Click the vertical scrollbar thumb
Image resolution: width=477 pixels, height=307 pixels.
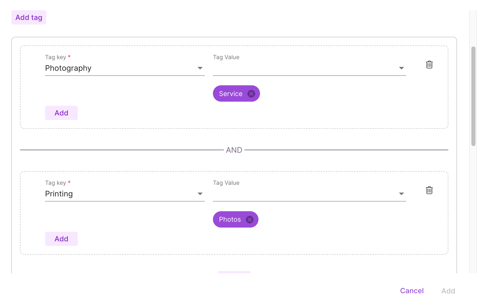(x=473, y=96)
